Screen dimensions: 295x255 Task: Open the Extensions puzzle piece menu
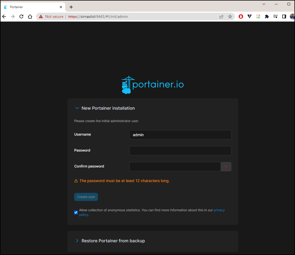tap(267, 16)
